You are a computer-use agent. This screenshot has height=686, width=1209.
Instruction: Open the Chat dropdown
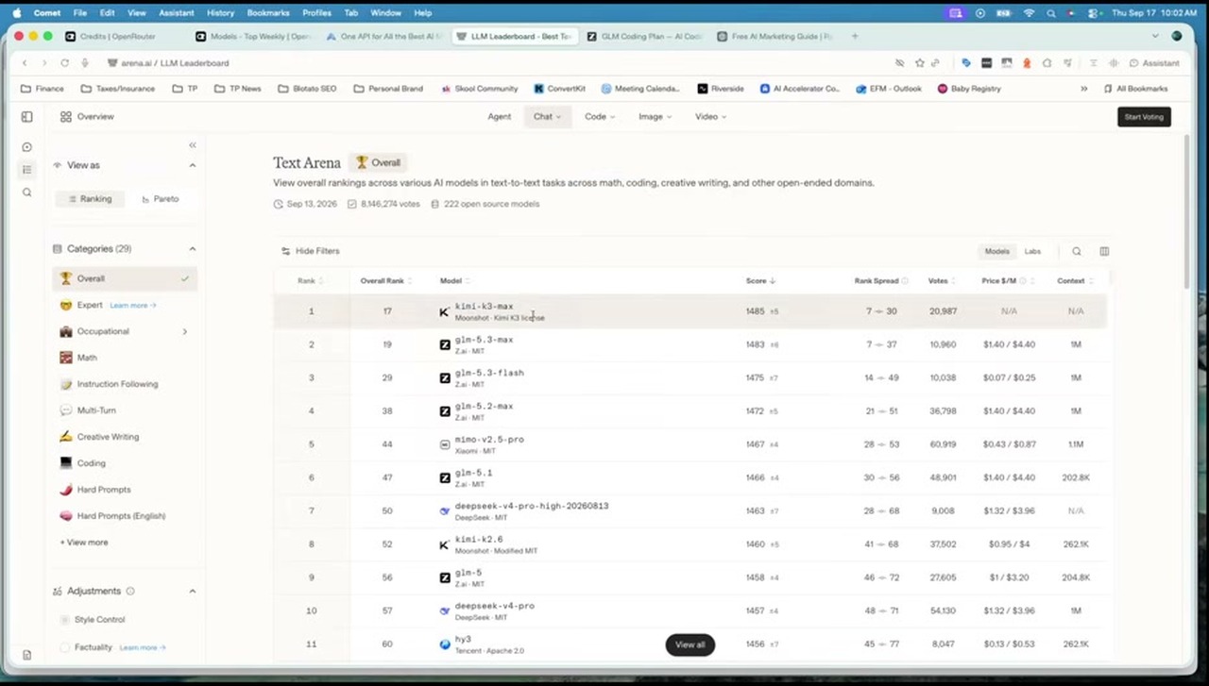point(547,117)
